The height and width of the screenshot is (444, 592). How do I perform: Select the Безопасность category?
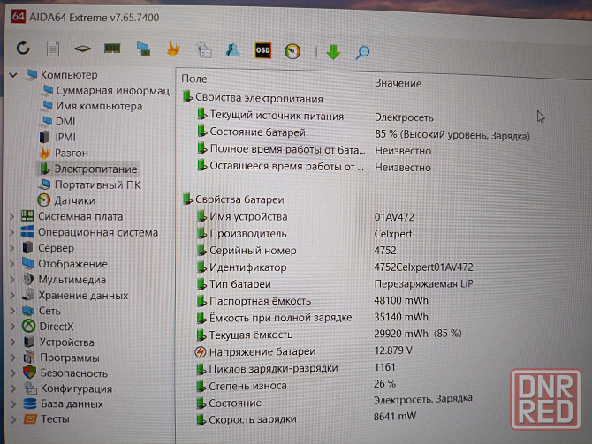(x=65, y=373)
